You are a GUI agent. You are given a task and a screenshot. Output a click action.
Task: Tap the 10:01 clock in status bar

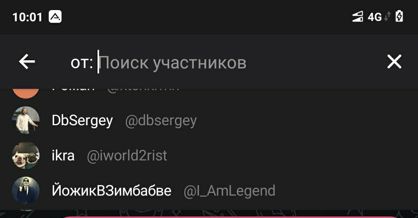[27, 17]
